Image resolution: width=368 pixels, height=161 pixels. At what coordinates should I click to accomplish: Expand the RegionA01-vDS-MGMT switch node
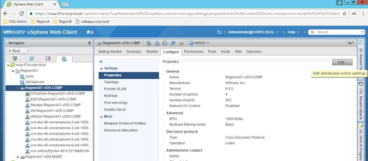pos(18,157)
